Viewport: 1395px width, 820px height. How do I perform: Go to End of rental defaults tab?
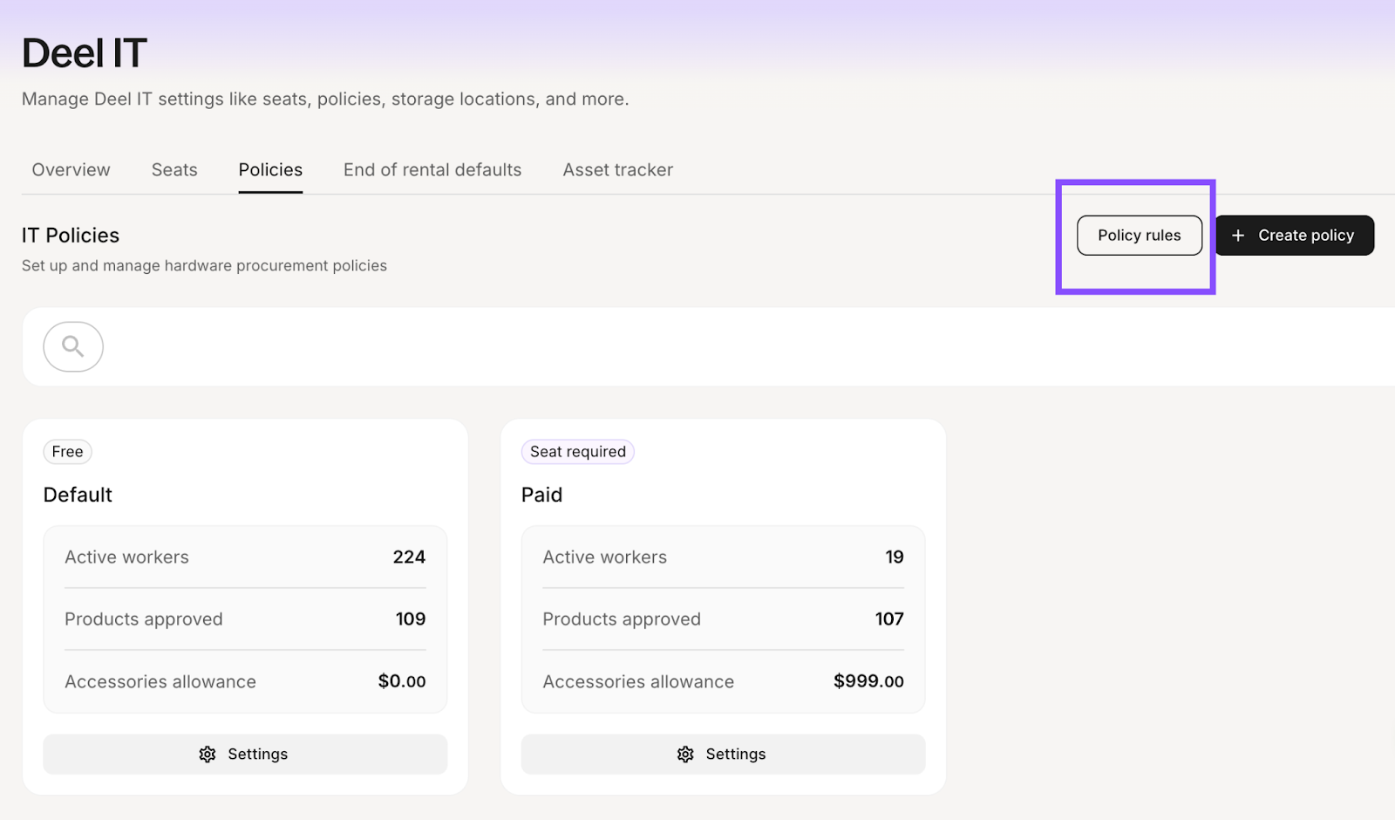click(432, 170)
